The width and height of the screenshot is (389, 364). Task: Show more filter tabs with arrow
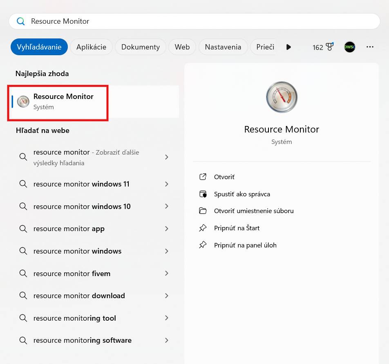288,47
